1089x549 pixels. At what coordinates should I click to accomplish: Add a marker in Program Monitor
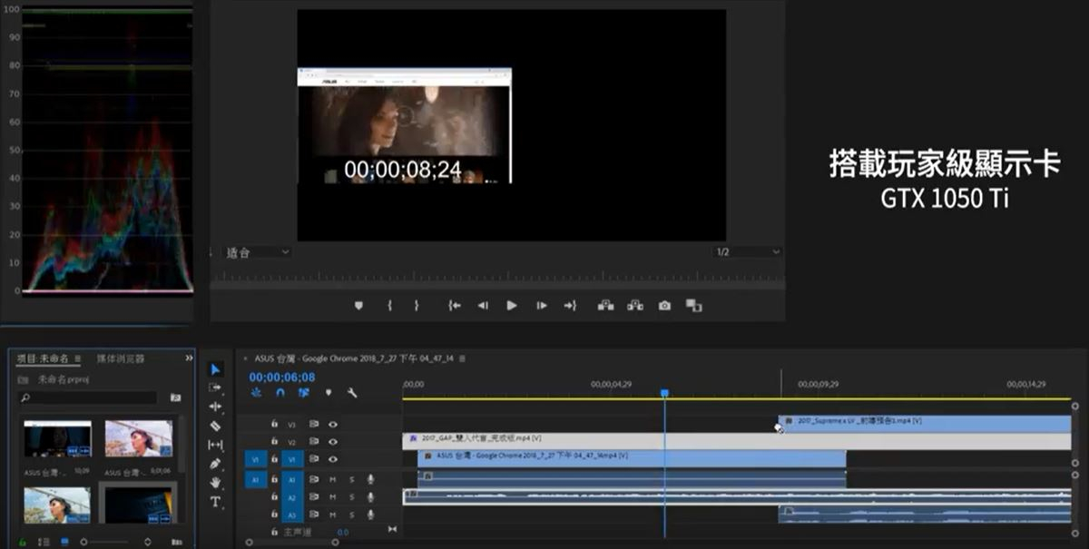[x=358, y=306]
